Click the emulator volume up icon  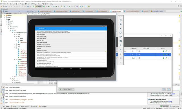121,24
